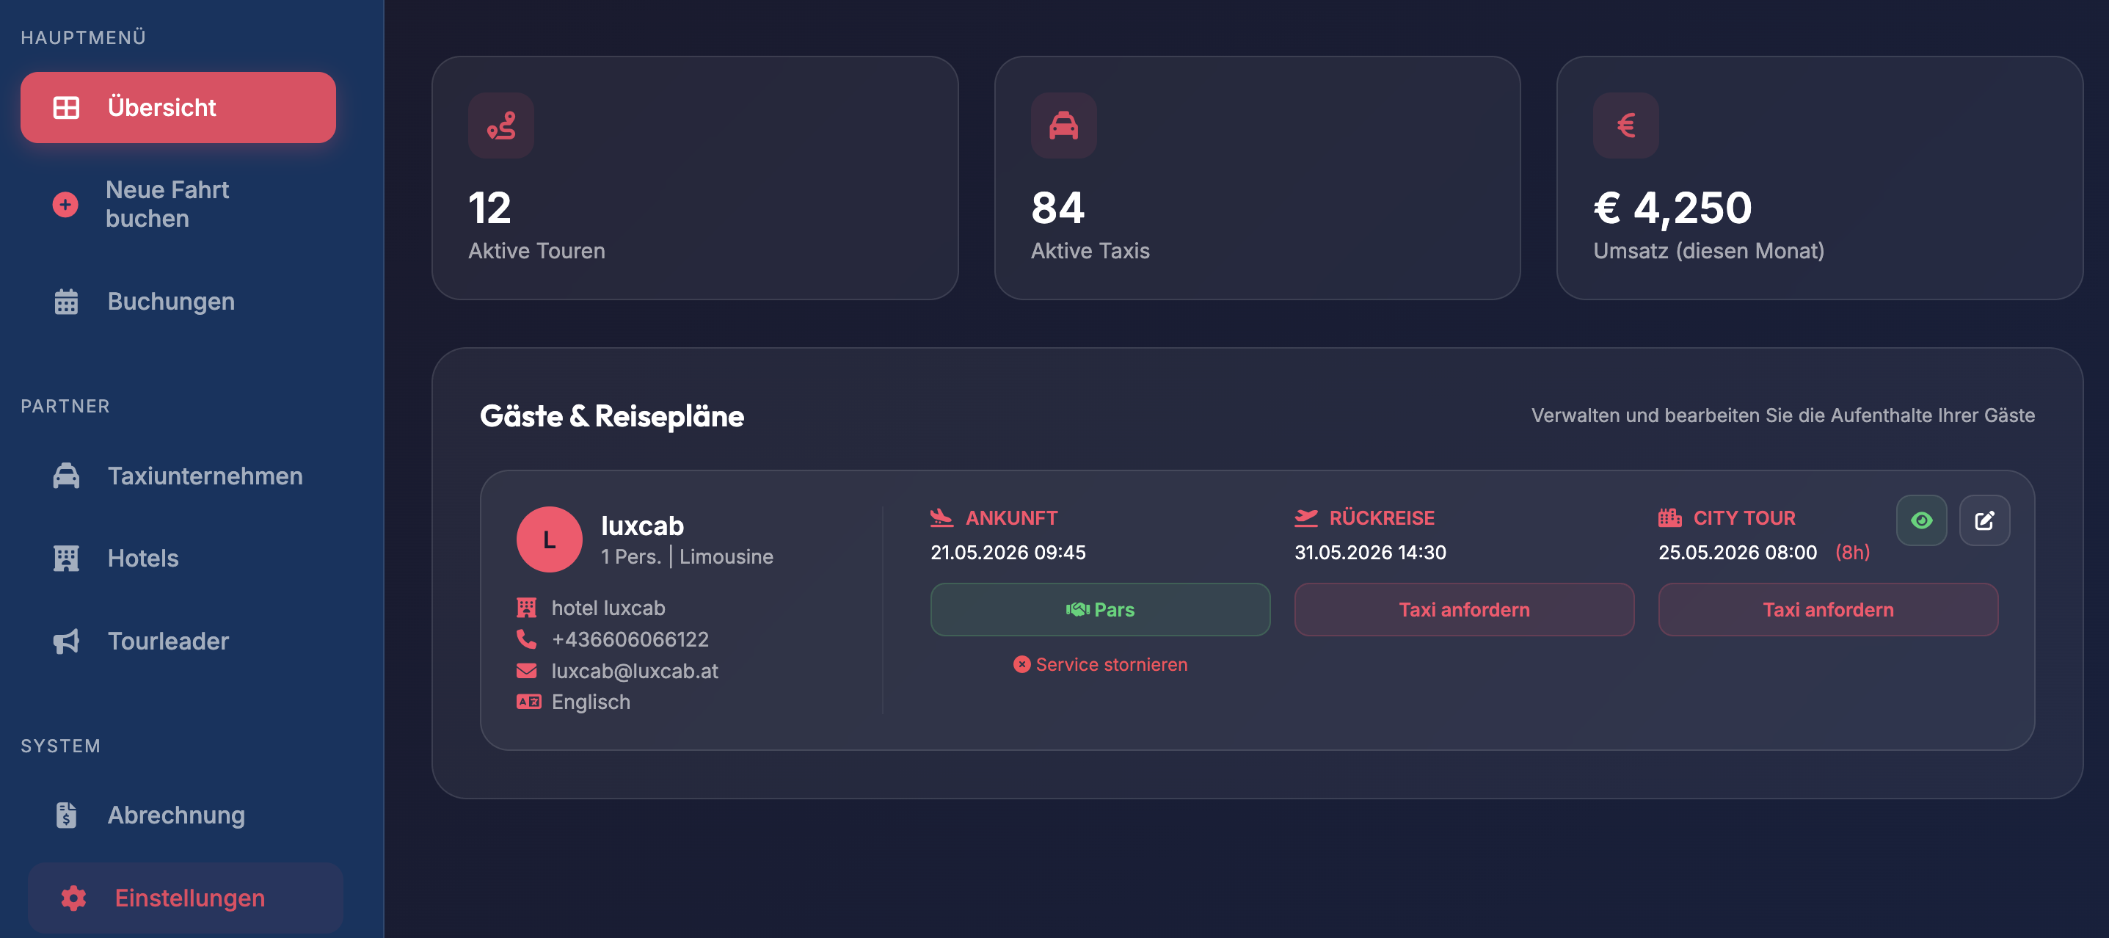The image size is (2109, 938).
Task: Click the 1 Pers. | Limousine text
Action: (687, 557)
